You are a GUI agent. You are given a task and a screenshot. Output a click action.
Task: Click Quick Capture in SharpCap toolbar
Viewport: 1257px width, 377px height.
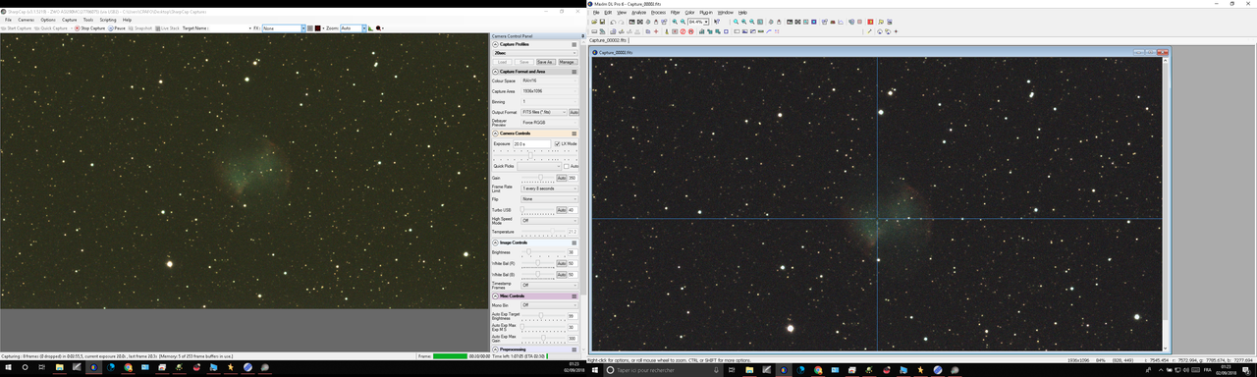pyautogui.click(x=52, y=28)
